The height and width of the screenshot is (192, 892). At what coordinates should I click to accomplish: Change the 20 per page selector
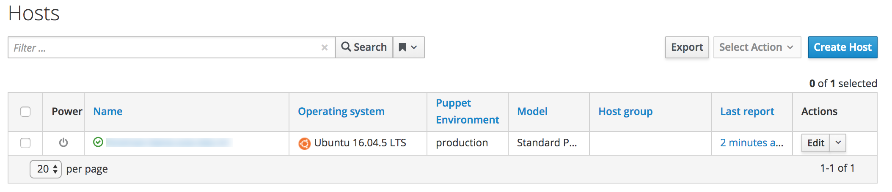click(x=46, y=169)
